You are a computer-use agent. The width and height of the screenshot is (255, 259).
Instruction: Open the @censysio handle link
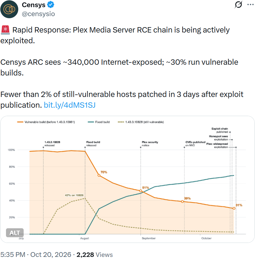38,14
